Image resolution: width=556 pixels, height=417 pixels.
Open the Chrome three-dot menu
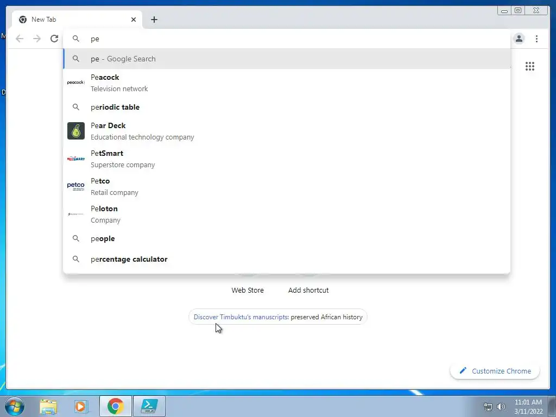point(536,39)
